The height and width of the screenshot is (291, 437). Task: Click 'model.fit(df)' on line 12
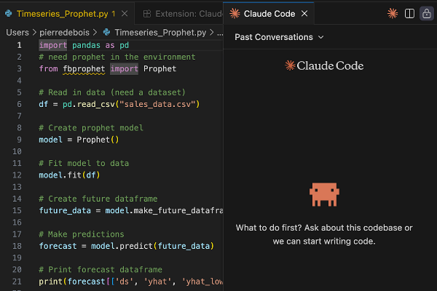point(69,175)
